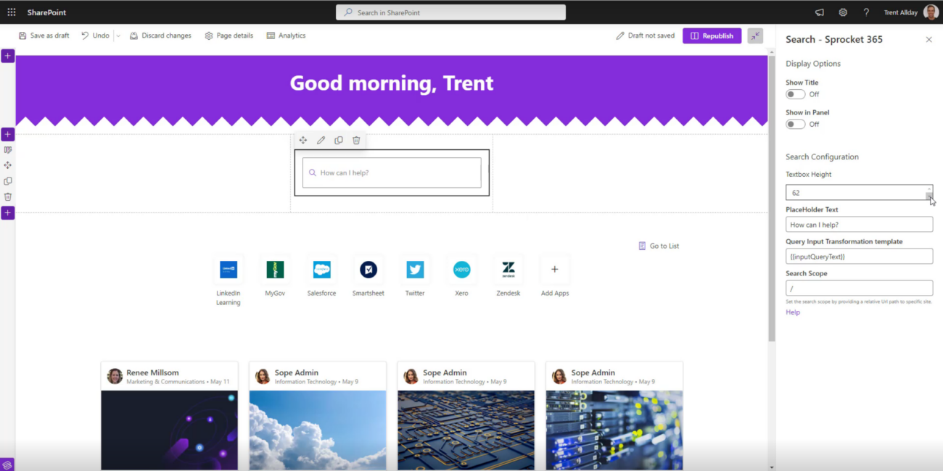
Task: Switch to Analytics in the command bar
Action: [x=287, y=35]
